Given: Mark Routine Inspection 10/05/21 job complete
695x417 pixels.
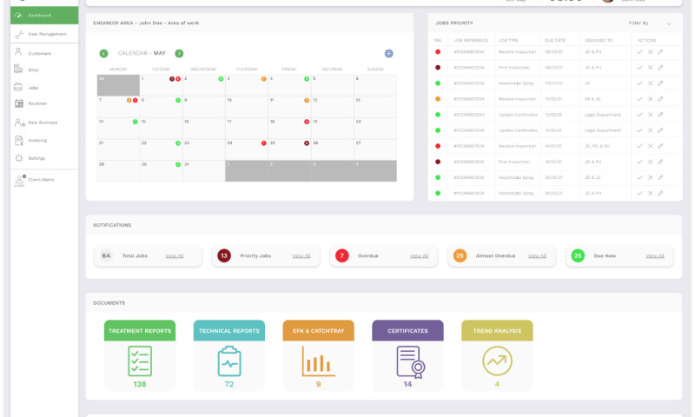Looking at the screenshot, I should (639, 99).
